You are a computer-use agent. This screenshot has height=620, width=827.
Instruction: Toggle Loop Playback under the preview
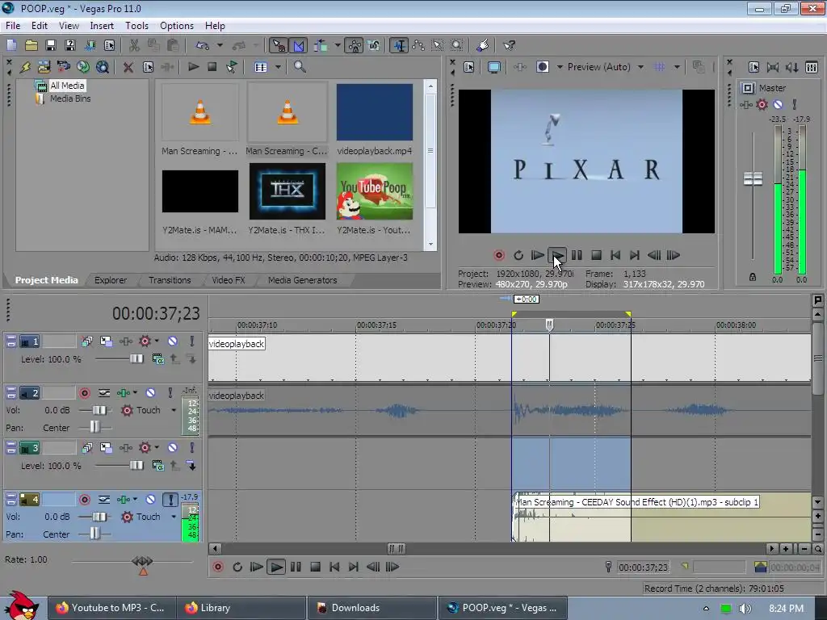[518, 255]
